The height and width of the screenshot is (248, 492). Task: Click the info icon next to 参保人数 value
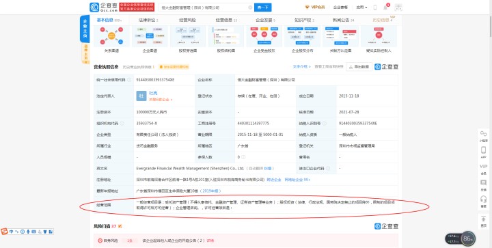tap(243, 157)
